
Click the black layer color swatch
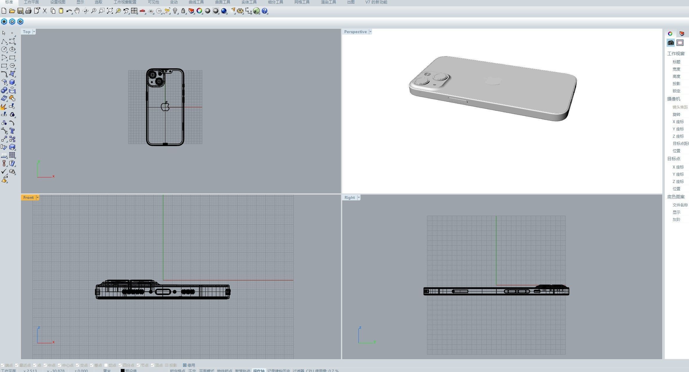click(123, 371)
